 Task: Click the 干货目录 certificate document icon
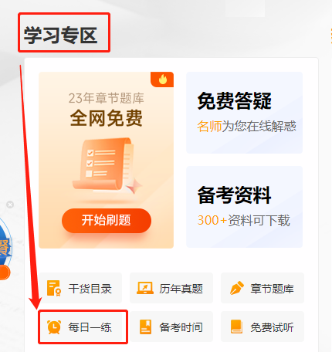click(x=54, y=289)
